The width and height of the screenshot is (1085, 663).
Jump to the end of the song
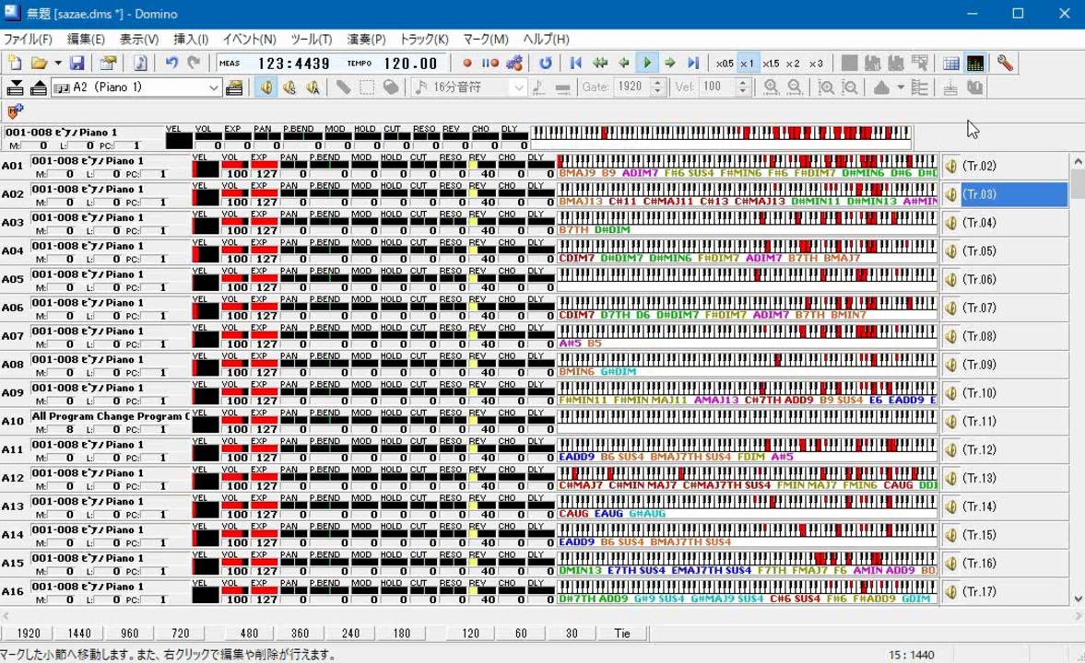pos(693,63)
